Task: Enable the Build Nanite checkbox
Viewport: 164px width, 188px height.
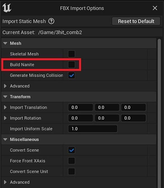Action: (71, 65)
